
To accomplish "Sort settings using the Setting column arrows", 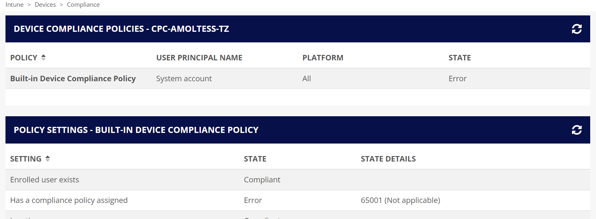I will 48,159.
